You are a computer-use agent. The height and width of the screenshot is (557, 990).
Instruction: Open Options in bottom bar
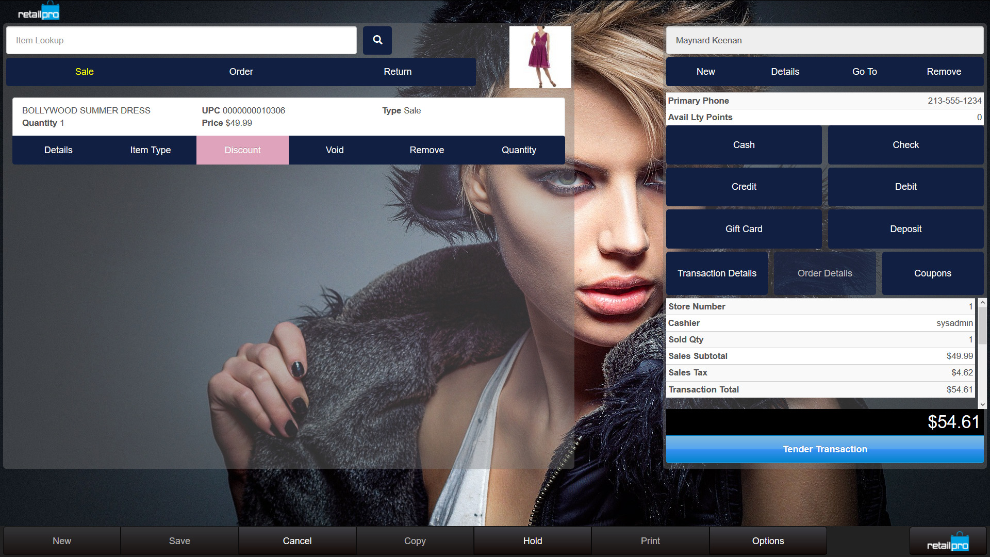pyautogui.click(x=767, y=541)
